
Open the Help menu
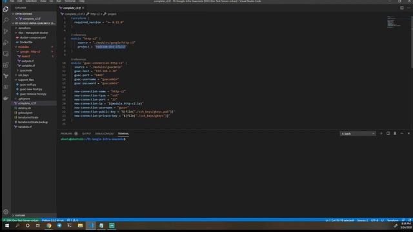point(81,1)
